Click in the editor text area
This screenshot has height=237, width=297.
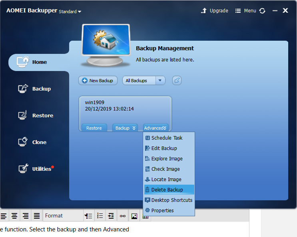(124, 229)
